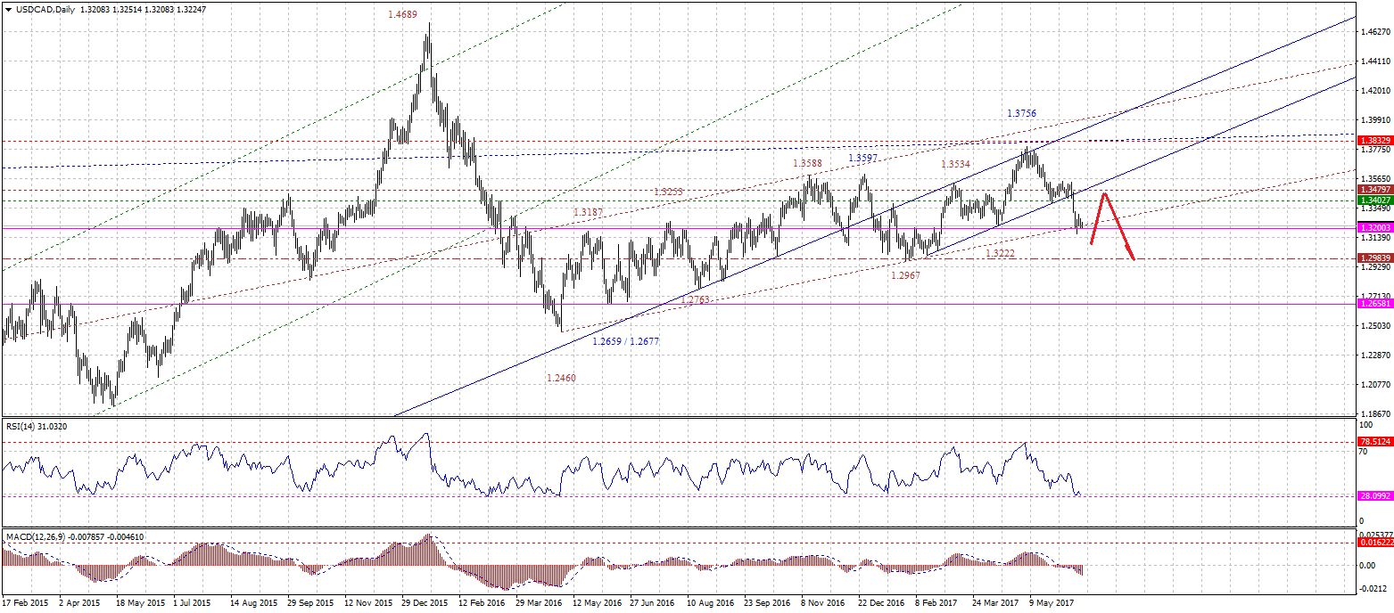Click the 12 Nov 2015 date label

[367, 603]
